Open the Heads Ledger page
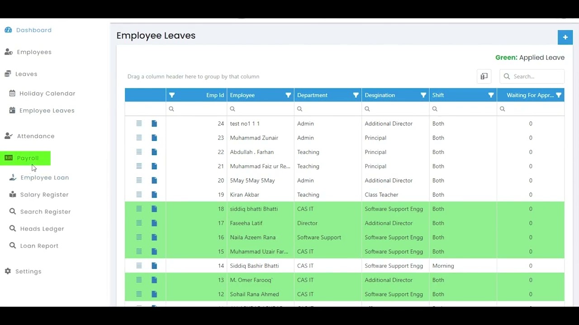Image resolution: width=579 pixels, height=325 pixels. 37,229
